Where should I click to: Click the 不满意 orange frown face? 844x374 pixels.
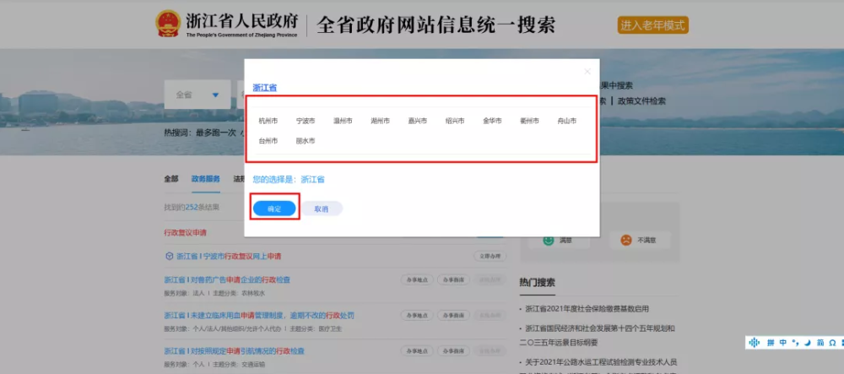(x=625, y=240)
